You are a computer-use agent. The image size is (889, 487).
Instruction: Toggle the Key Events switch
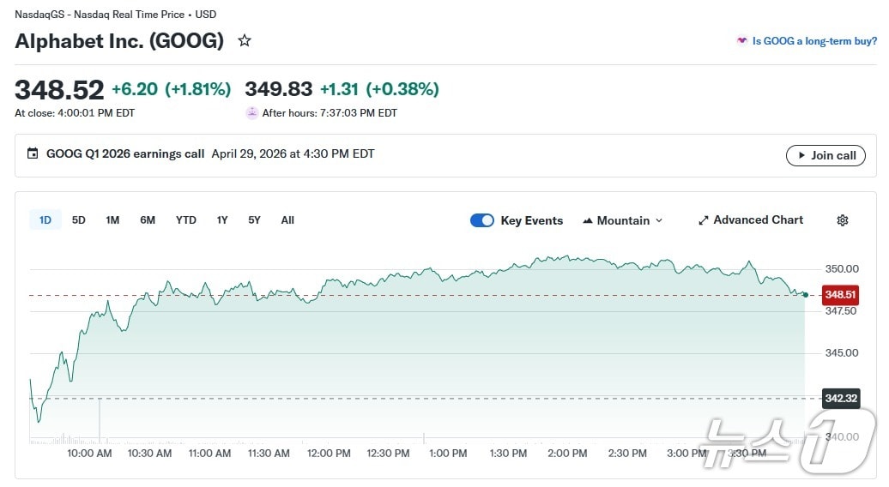click(x=482, y=220)
